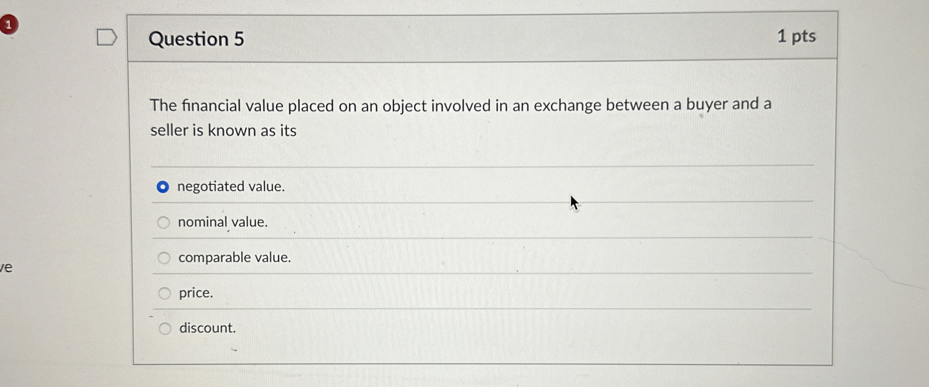Select the nominal value radio button
This screenshot has height=387, width=929.
click(x=164, y=222)
